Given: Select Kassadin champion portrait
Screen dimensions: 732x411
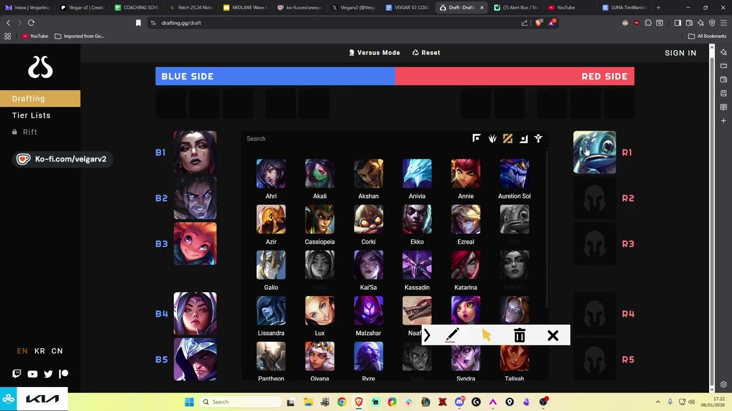Looking at the screenshot, I should click(417, 265).
